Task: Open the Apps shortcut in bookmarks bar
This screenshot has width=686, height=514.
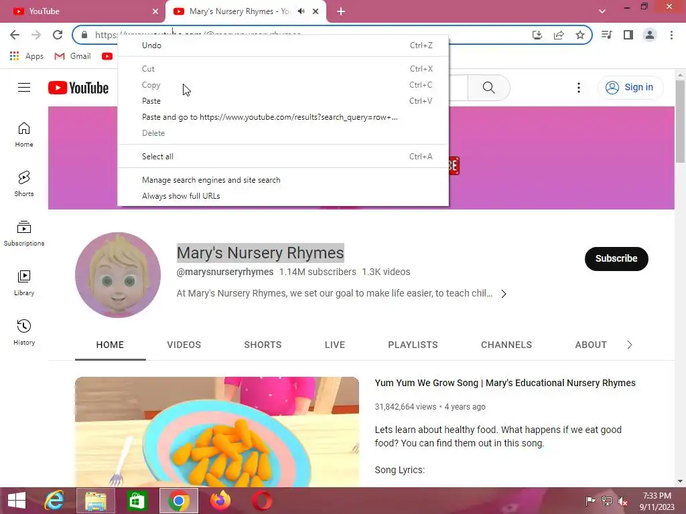Action: point(27,56)
